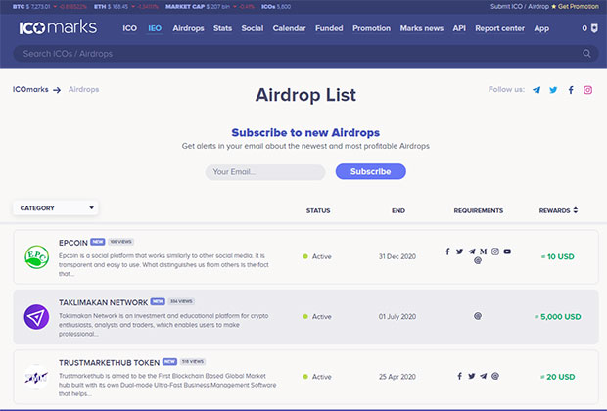Open the bookmark watchlist icon in header
This screenshot has width=607, height=411.
pos(594,28)
